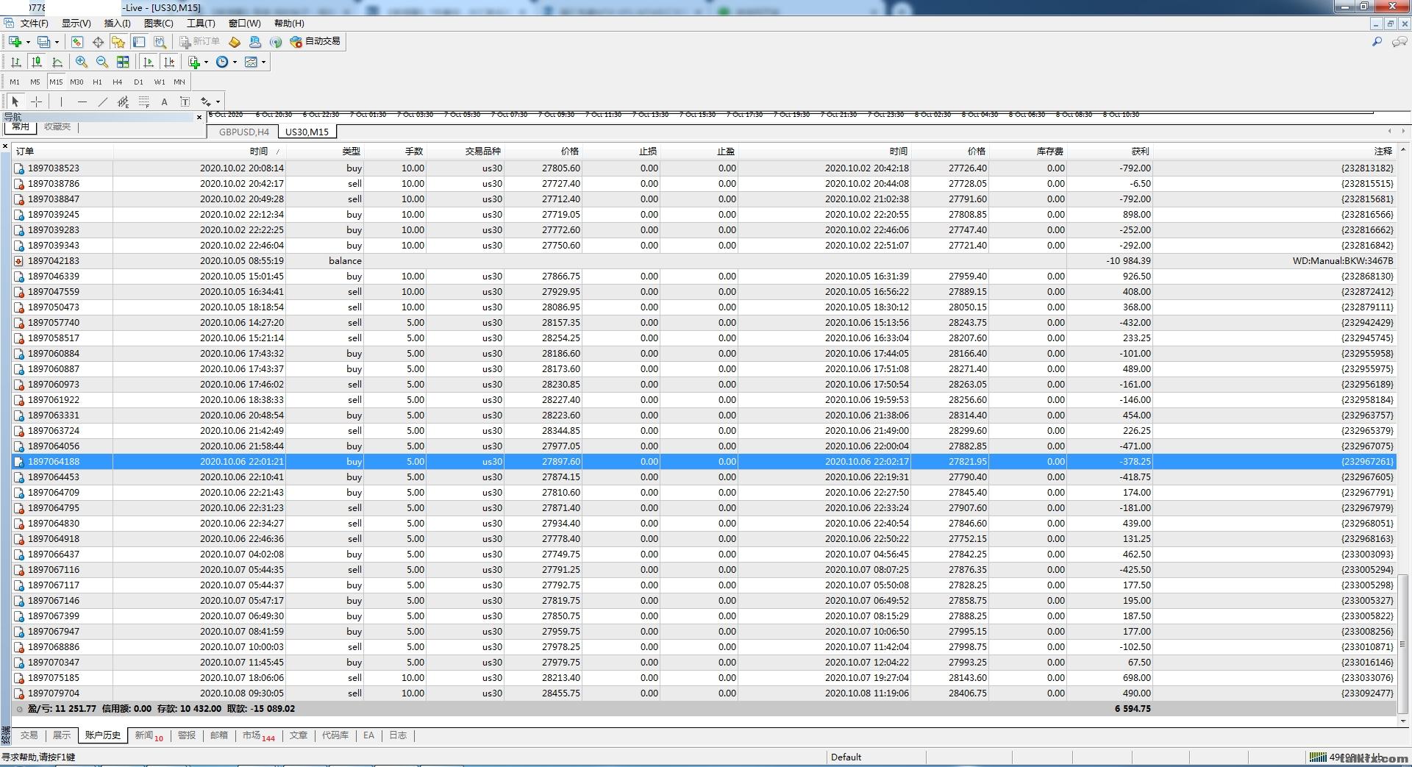1412x767 pixels.
Task: Click the search magnifier icon top right
Action: (1377, 42)
